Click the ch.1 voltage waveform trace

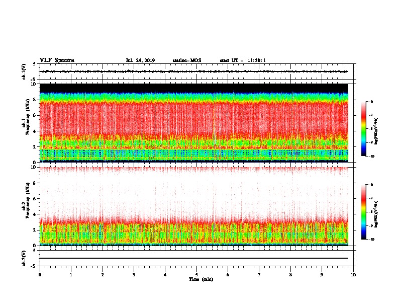(x=194, y=71)
